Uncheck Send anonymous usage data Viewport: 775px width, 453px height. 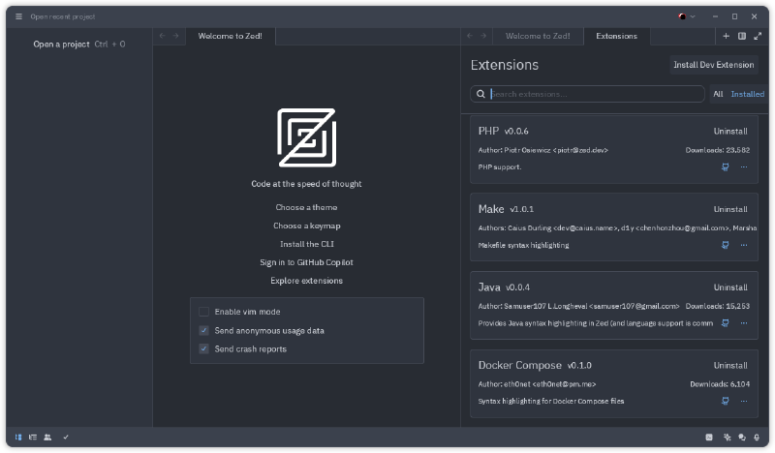(x=204, y=330)
